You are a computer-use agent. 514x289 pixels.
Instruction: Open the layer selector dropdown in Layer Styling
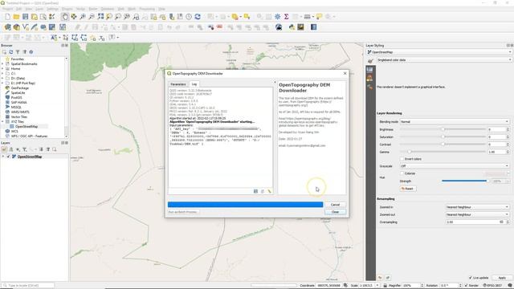(x=439, y=52)
